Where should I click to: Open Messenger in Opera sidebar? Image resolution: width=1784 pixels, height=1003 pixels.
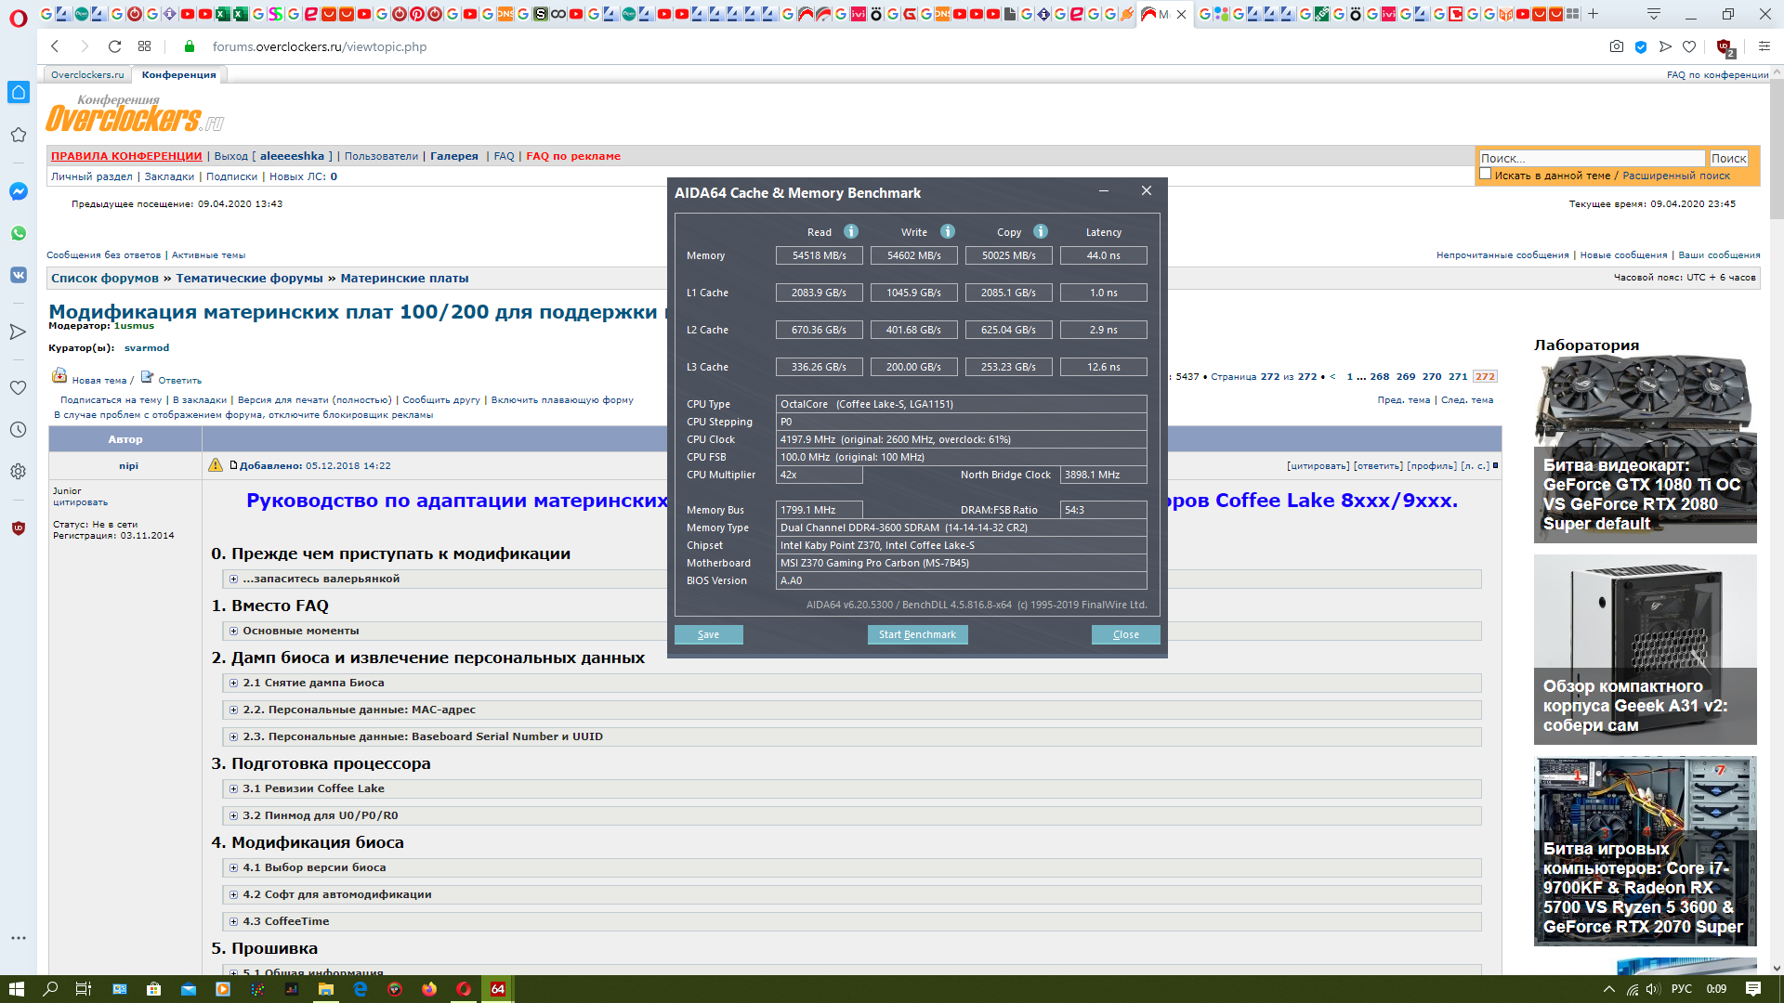click(18, 191)
